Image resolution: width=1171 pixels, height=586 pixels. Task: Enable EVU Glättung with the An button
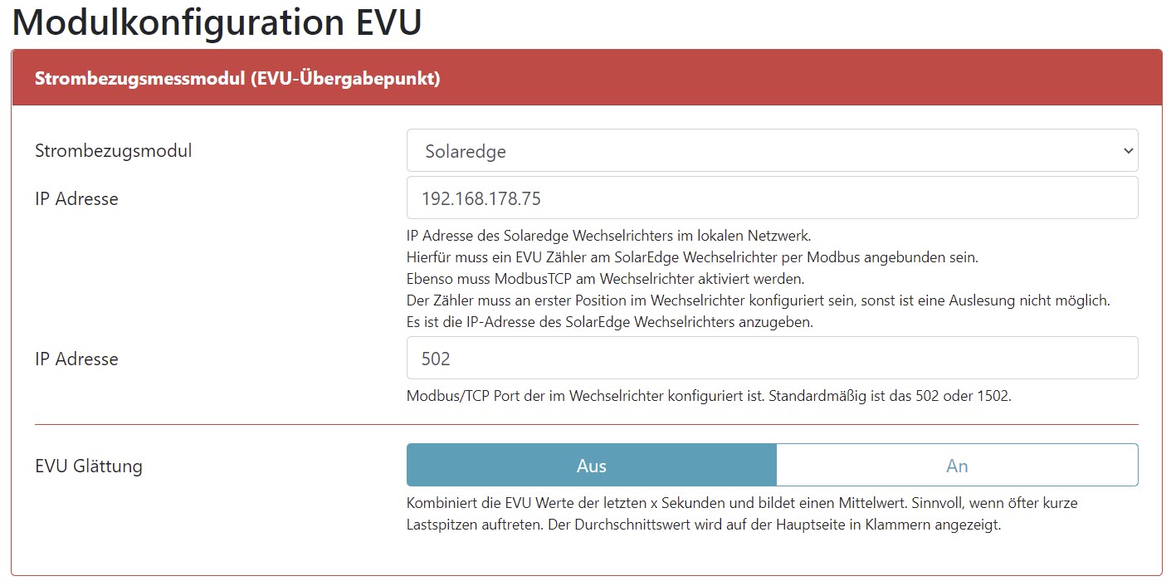(x=957, y=466)
